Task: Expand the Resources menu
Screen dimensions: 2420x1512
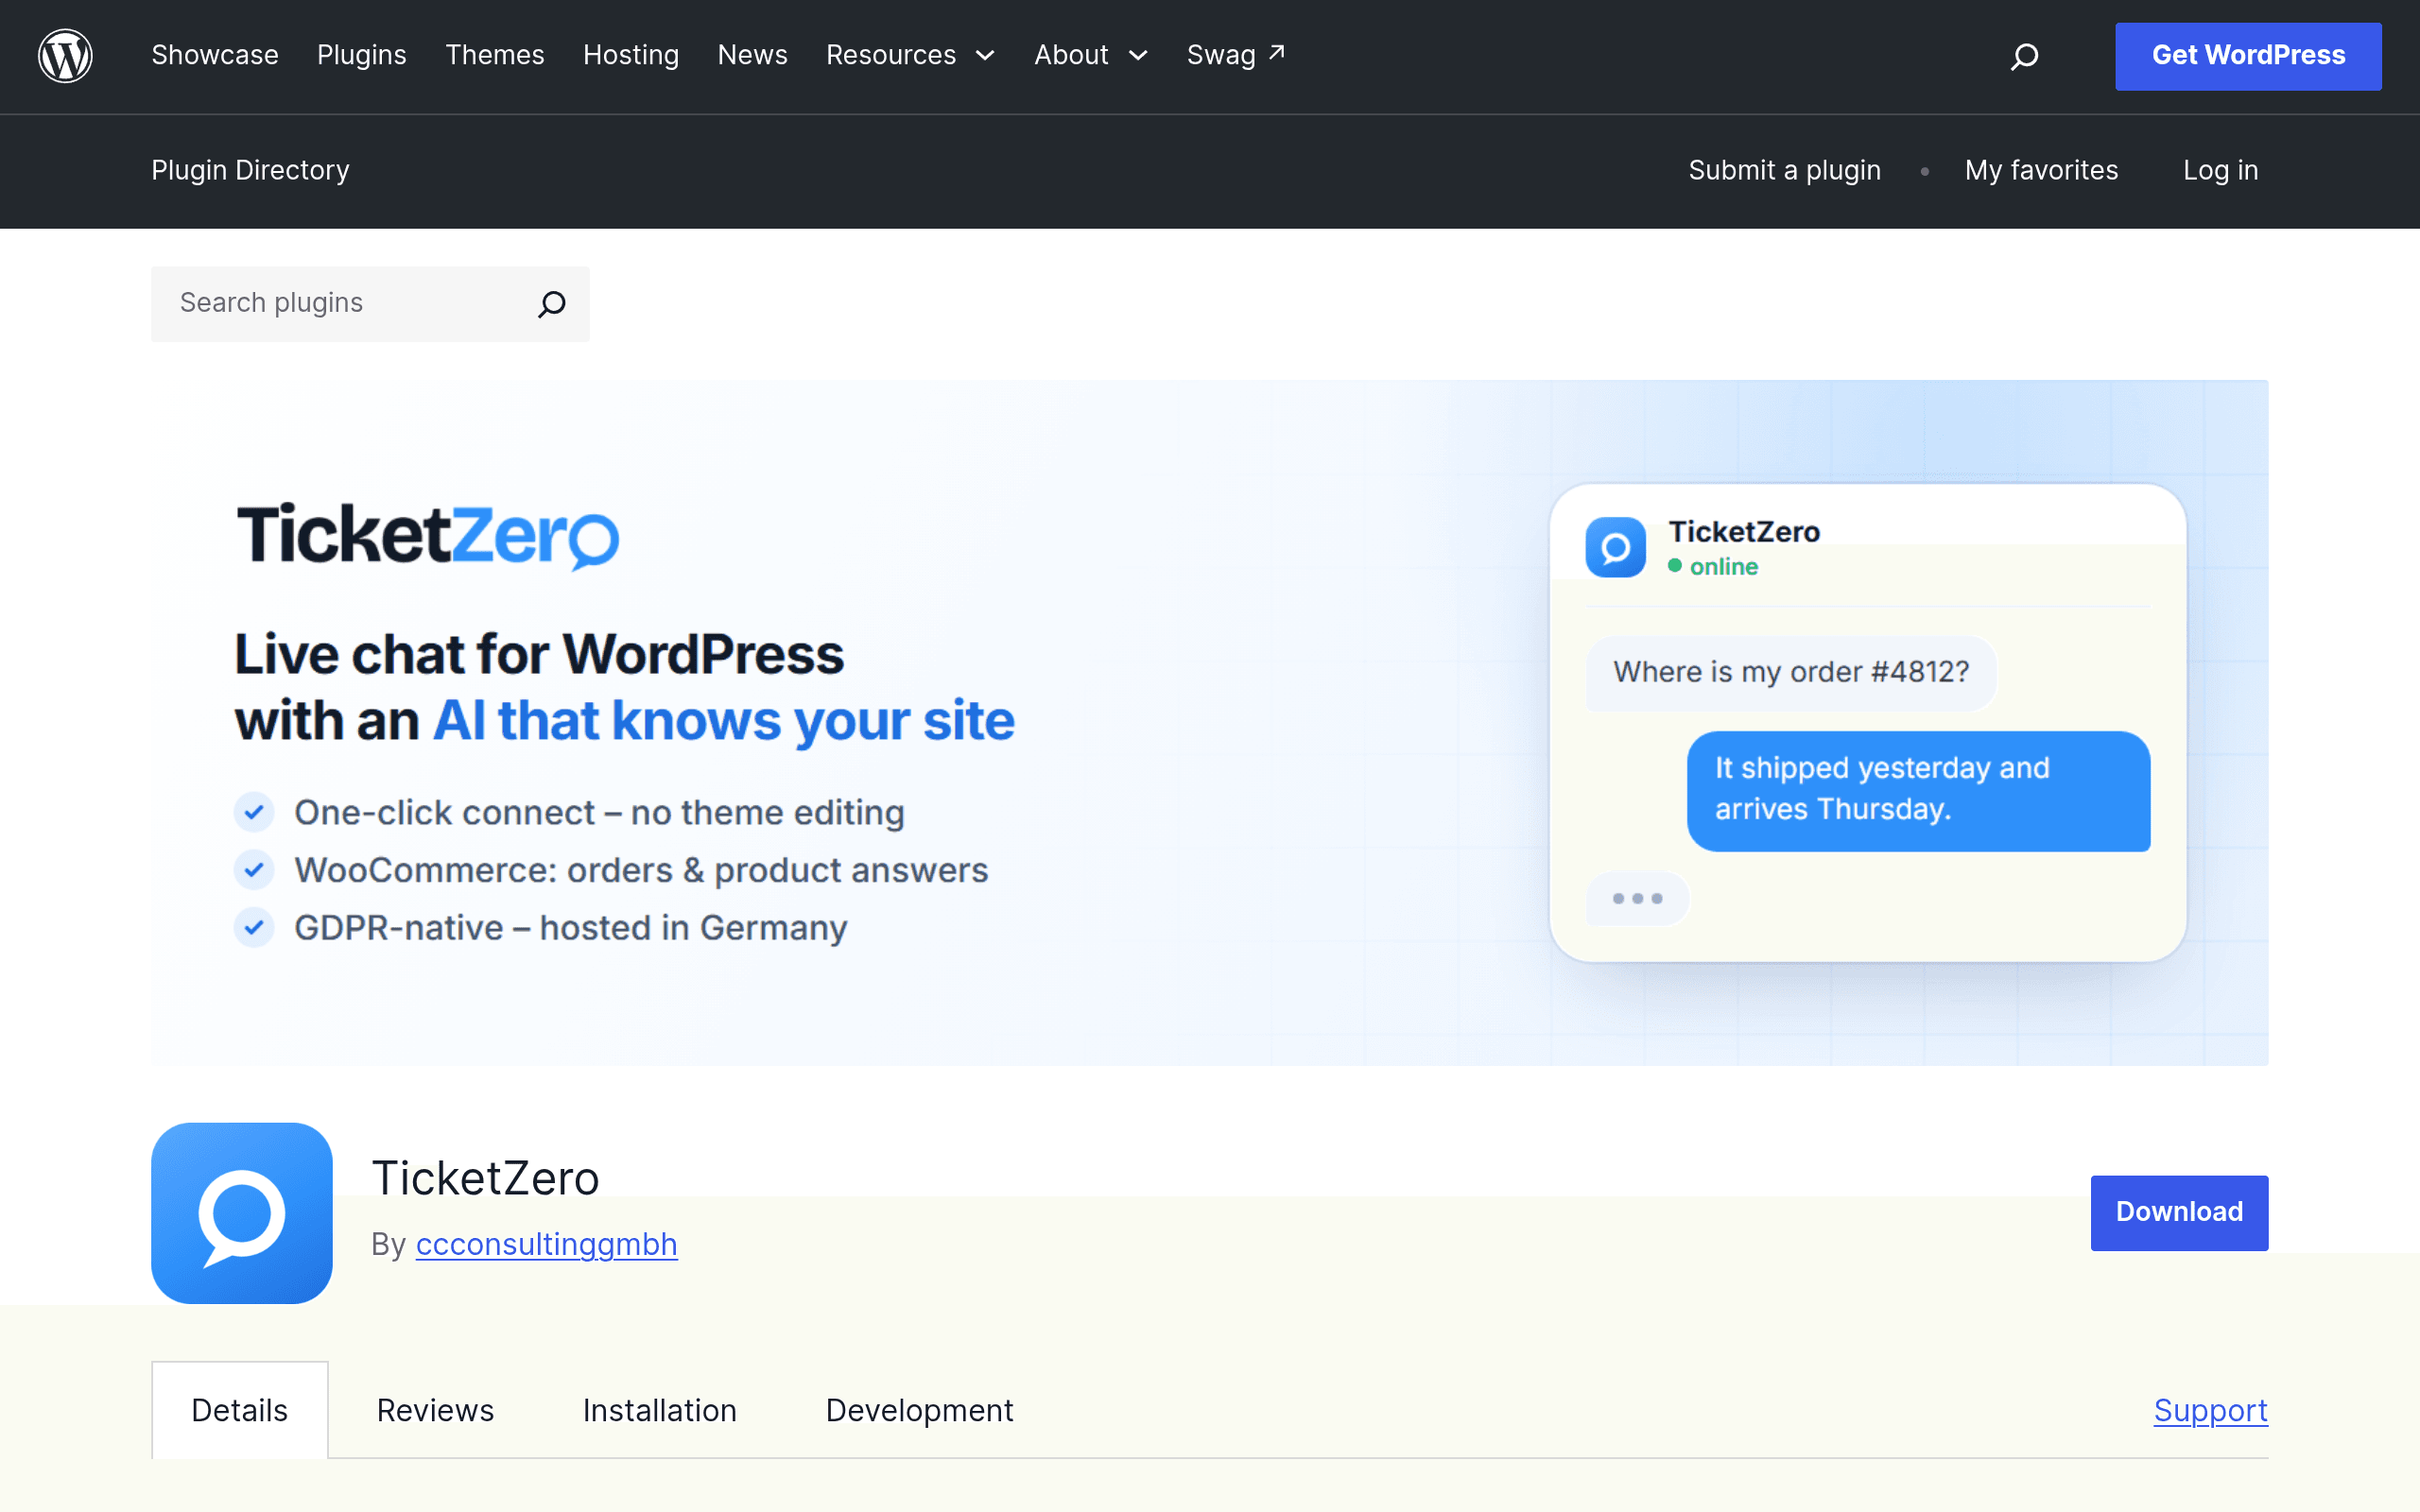Action: click(x=910, y=55)
